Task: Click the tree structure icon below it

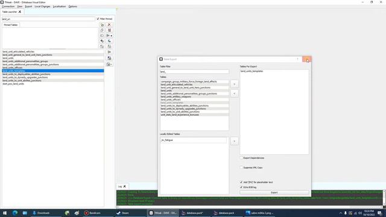Action: click(x=109, y=58)
